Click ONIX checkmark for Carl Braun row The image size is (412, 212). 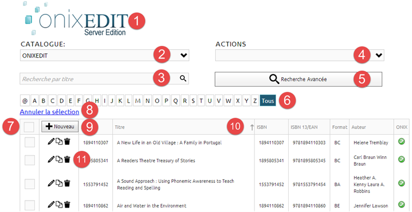click(401, 159)
